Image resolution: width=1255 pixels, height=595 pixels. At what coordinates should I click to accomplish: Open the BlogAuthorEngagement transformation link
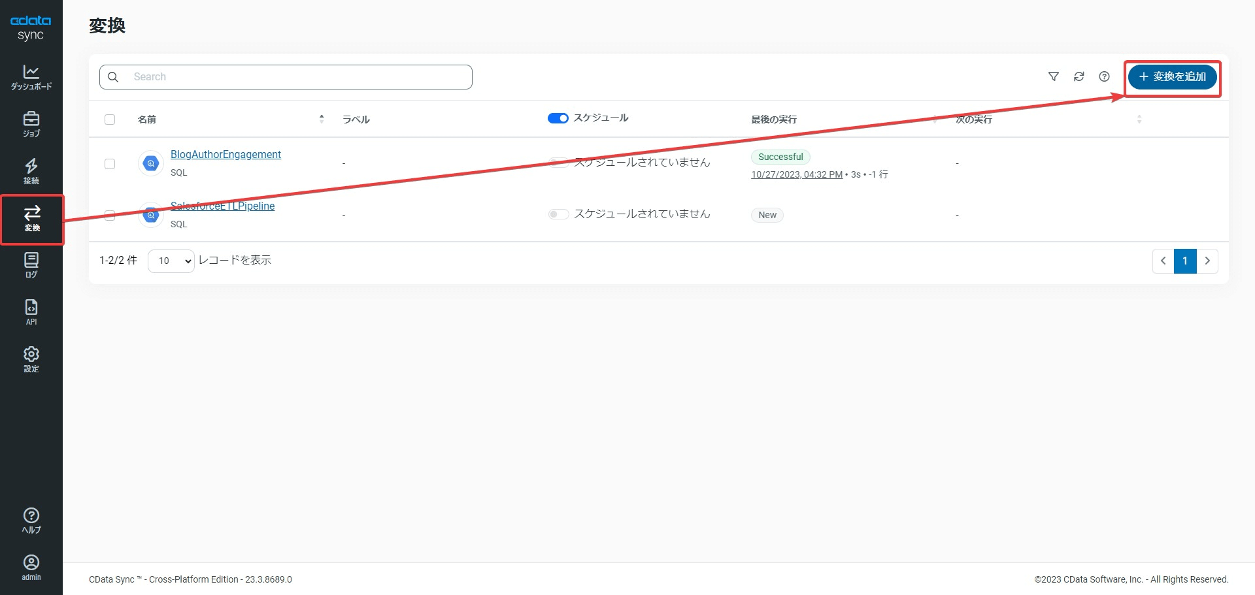[226, 154]
